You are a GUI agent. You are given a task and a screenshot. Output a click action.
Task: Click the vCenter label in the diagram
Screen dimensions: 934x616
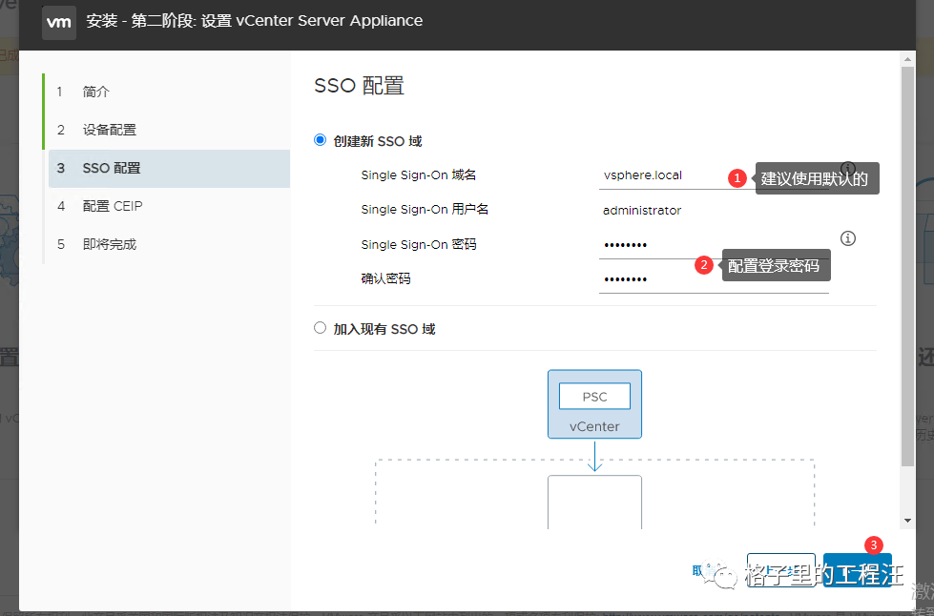594,427
